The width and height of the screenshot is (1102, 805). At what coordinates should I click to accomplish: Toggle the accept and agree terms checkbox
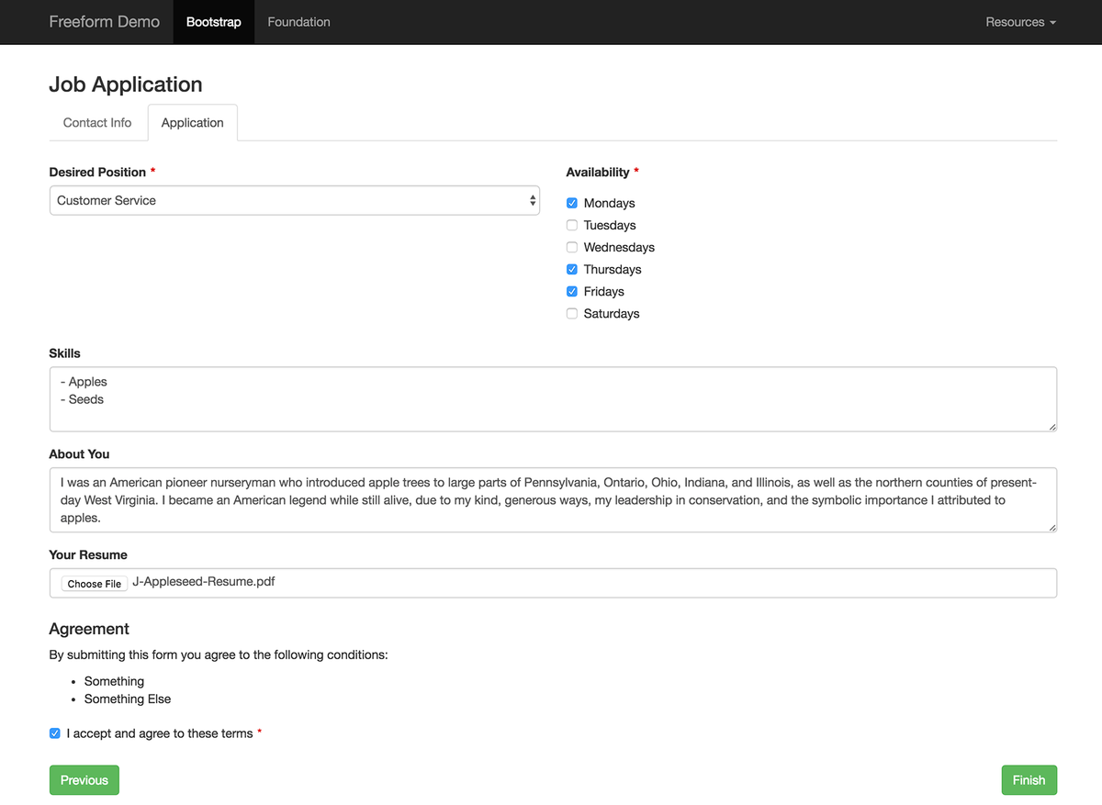pyautogui.click(x=55, y=733)
